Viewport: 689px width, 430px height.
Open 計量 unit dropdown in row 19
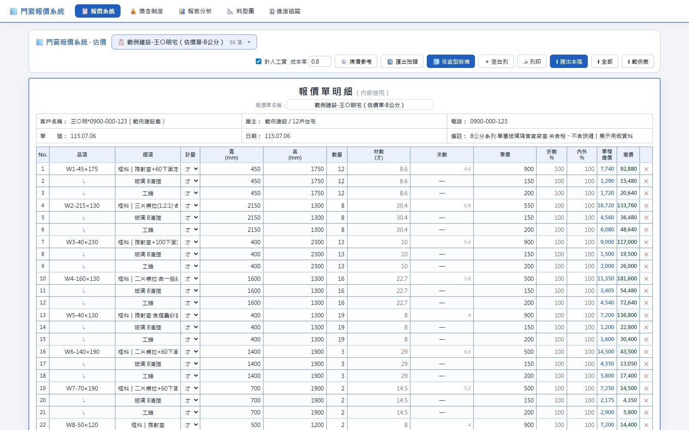point(191,388)
